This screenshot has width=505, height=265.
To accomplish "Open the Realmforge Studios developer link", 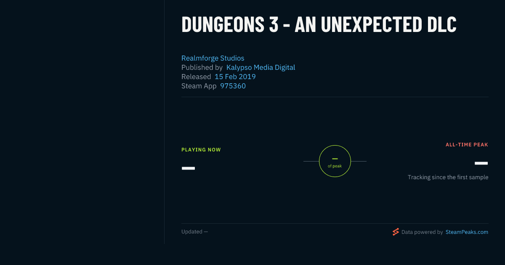I will tap(213, 58).
